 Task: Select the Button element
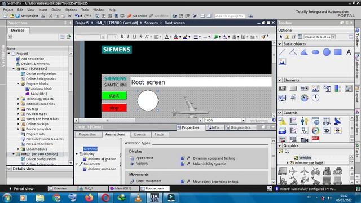pos(293,89)
